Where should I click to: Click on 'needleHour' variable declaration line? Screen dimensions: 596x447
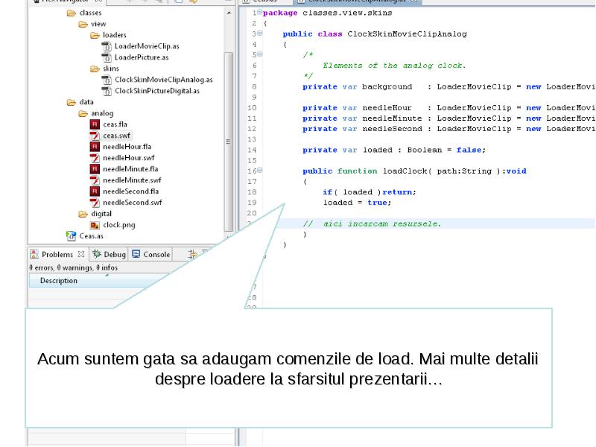[448, 108]
